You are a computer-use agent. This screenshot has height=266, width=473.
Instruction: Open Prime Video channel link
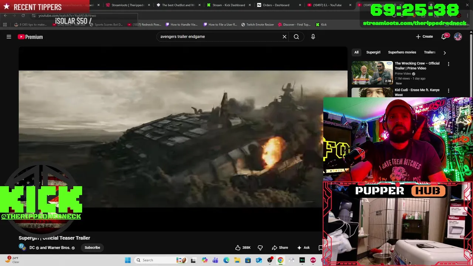click(403, 74)
